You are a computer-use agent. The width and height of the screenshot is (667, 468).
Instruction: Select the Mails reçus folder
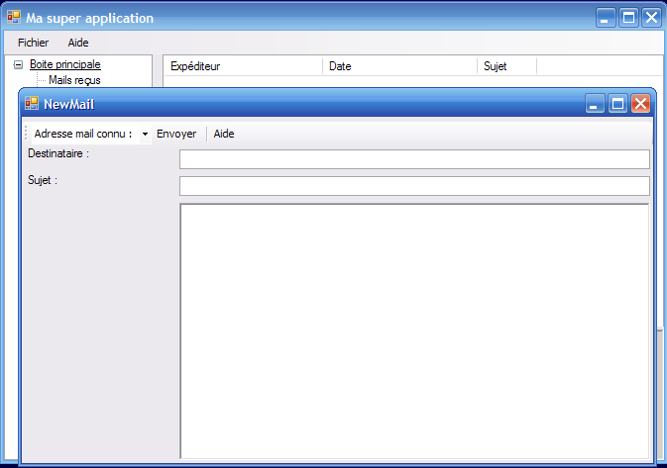[x=74, y=80]
